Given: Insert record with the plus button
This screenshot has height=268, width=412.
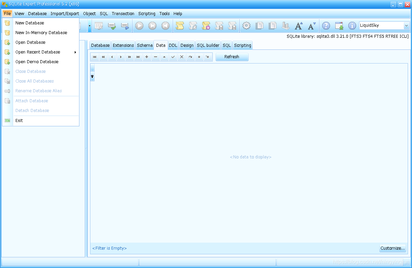Looking at the screenshot, I should [x=147, y=57].
